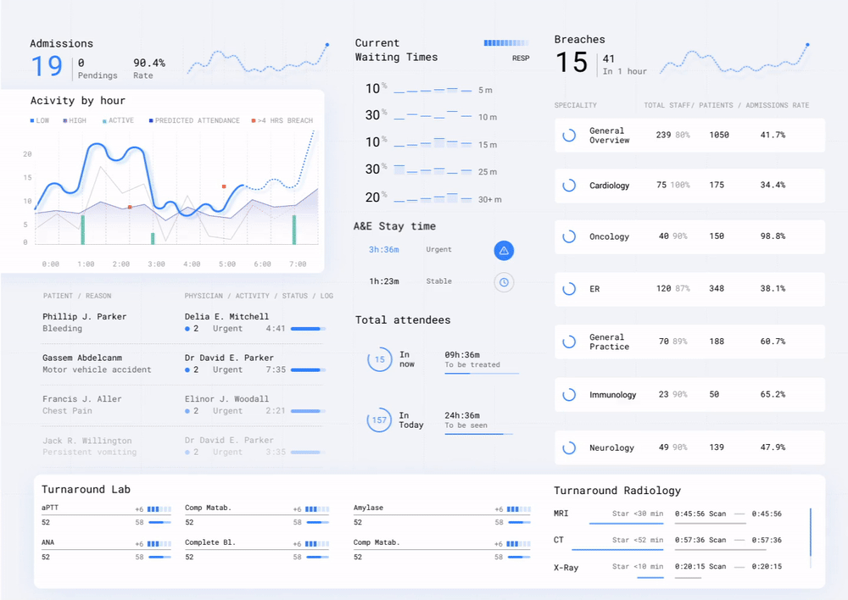Viewport: 848px width, 600px height.
Task: Open Phillip J. Parker patient row
Action: click(183, 323)
